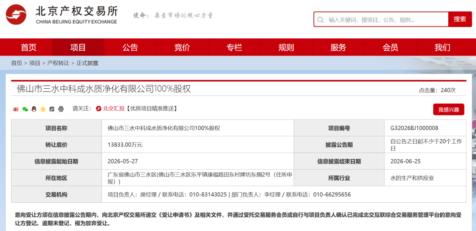Screen dimensions: 476x231
Task: Open the 专栏 navigation tab
Action: (x=234, y=47)
